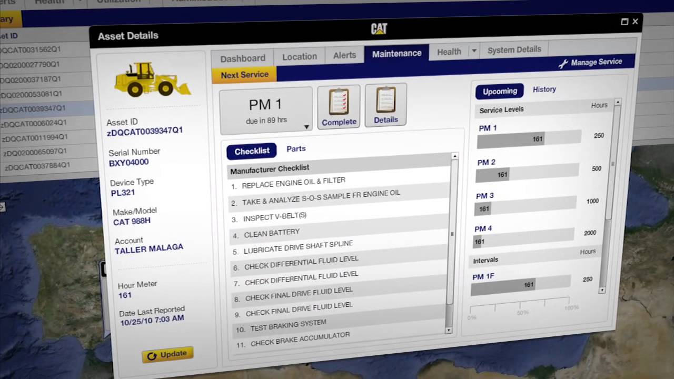Open the Complete clipboard icon
Viewport: 674px width, 379px height.
point(339,107)
